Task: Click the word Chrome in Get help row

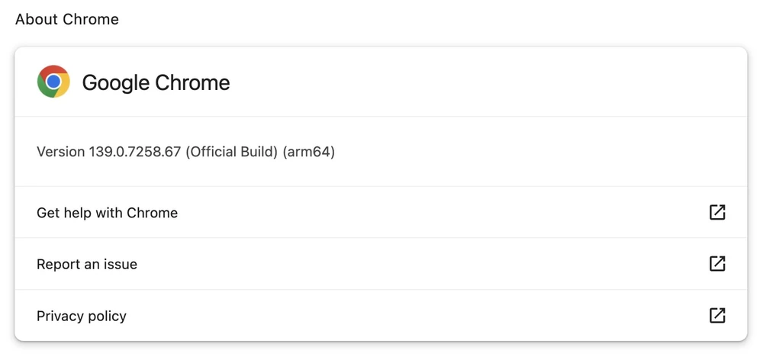Action: [x=152, y=213]
